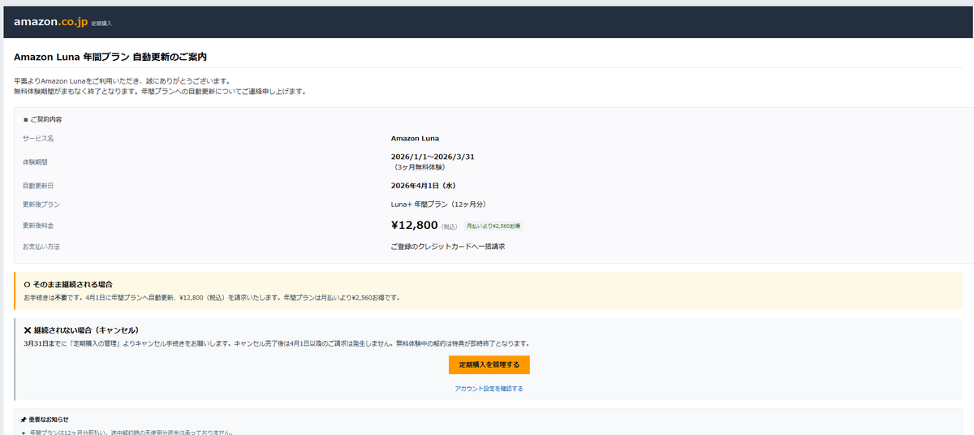Click the （3ヶ月無料体験） note
This screenshot has width=974, height=435.
coord(418,167)
